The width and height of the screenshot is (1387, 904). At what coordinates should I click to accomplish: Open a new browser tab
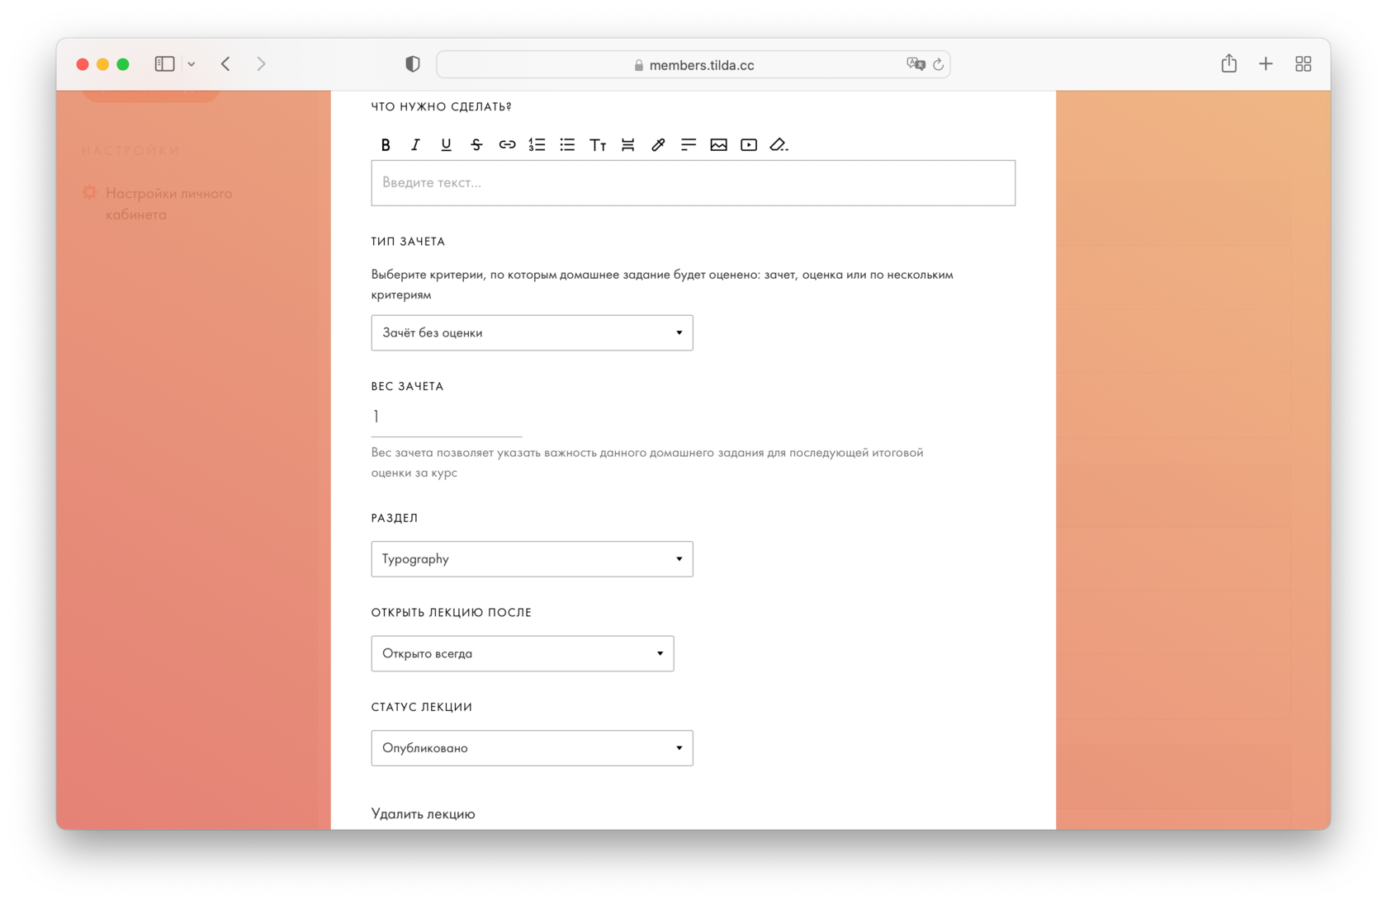tap(1266, 64)
